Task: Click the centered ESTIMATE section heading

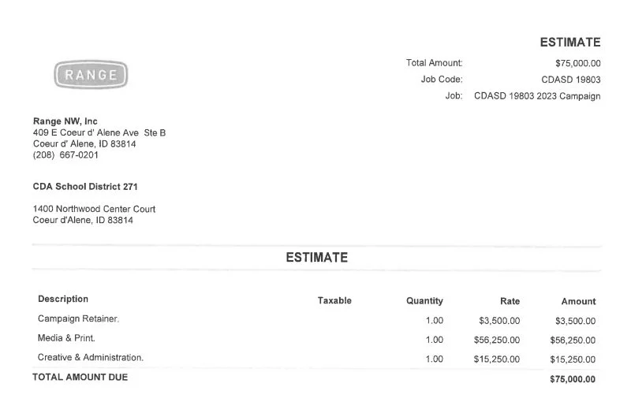Action: coord(317,257)
